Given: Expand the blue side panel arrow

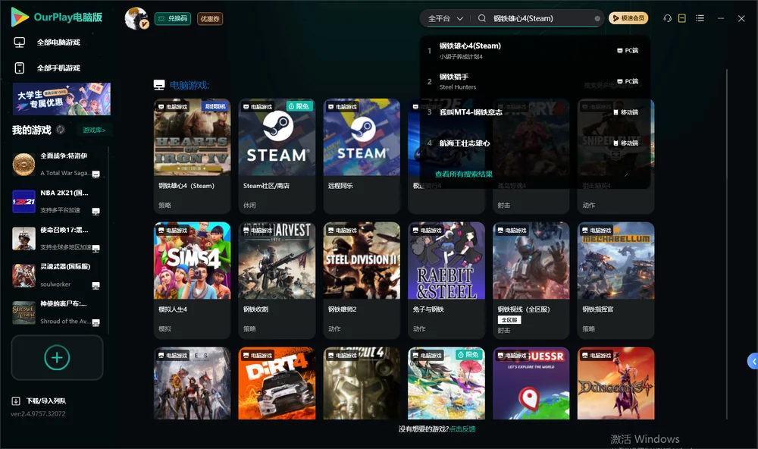Looking at the screenshot, I should (753, 362).
